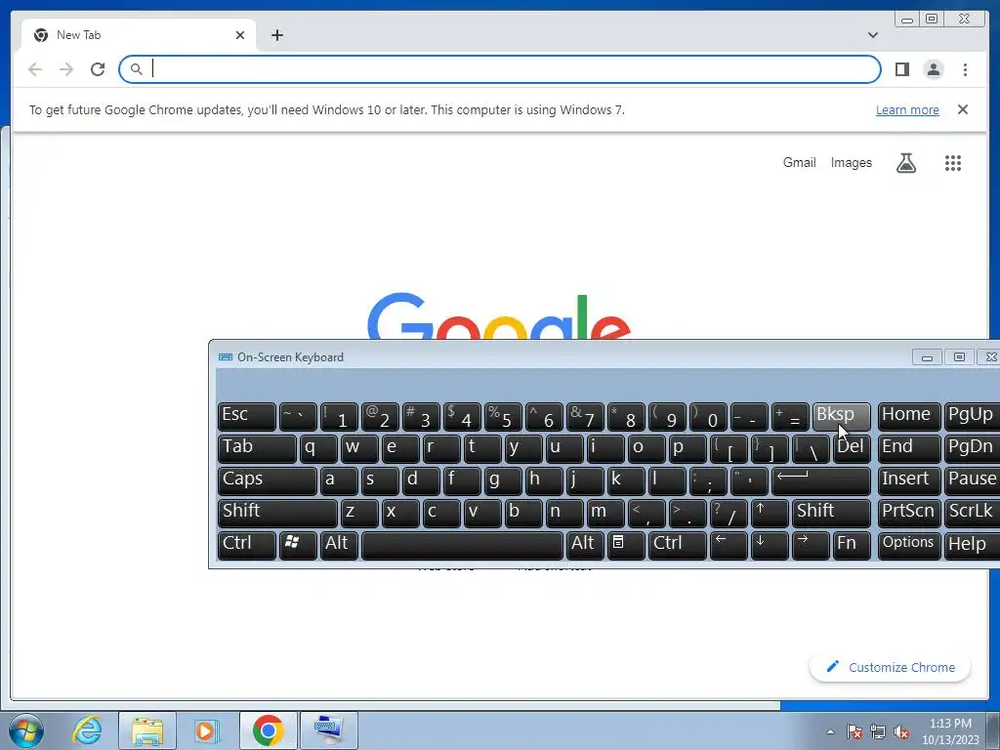Open a new Chrome tab

pos(276,35)
